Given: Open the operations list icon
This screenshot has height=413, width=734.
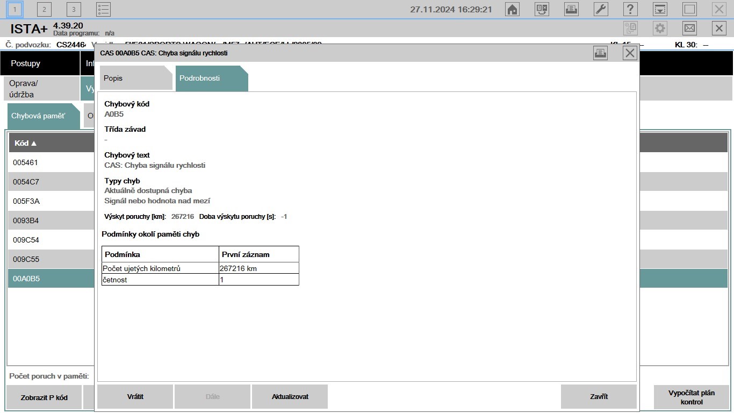Looking at the screenshot, I should tap(103, 9).
